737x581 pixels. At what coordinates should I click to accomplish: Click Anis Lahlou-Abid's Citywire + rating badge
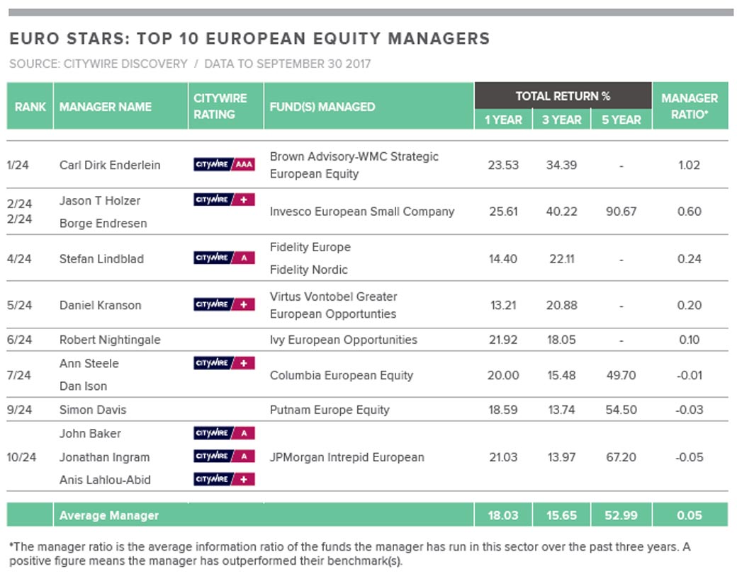pos(224,480)
